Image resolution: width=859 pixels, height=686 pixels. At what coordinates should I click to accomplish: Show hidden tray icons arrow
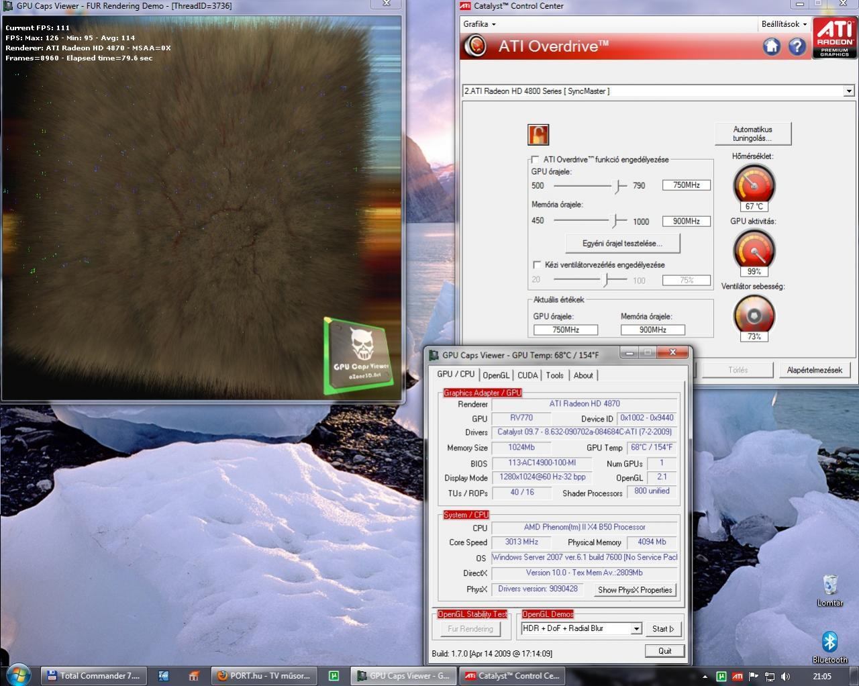[x=705, y=677]
